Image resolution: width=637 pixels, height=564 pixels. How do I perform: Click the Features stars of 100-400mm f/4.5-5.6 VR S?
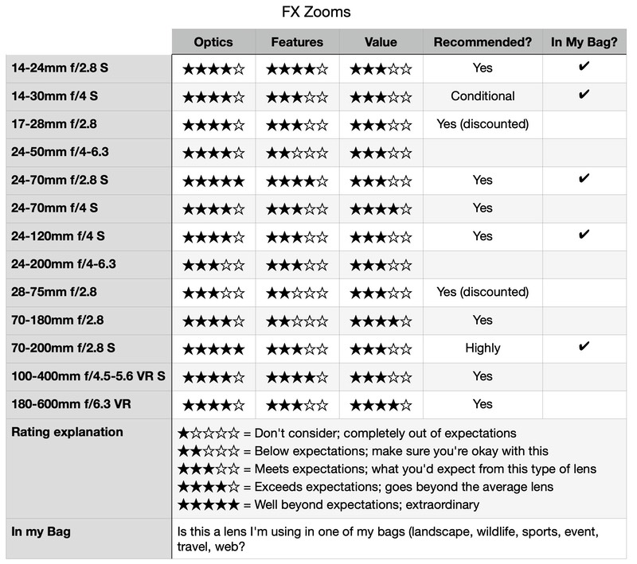(x=297, y=377)
